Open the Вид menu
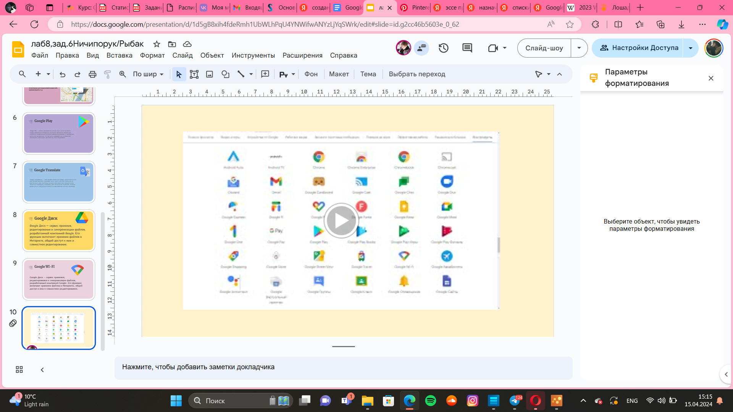The width and height of the screenshot is (733, 412). click(92, 55)
